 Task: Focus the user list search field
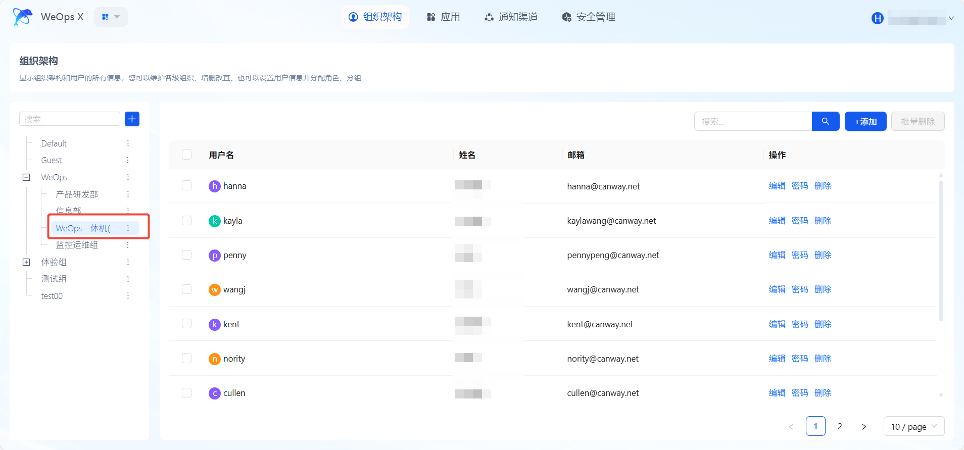(753, 121)
